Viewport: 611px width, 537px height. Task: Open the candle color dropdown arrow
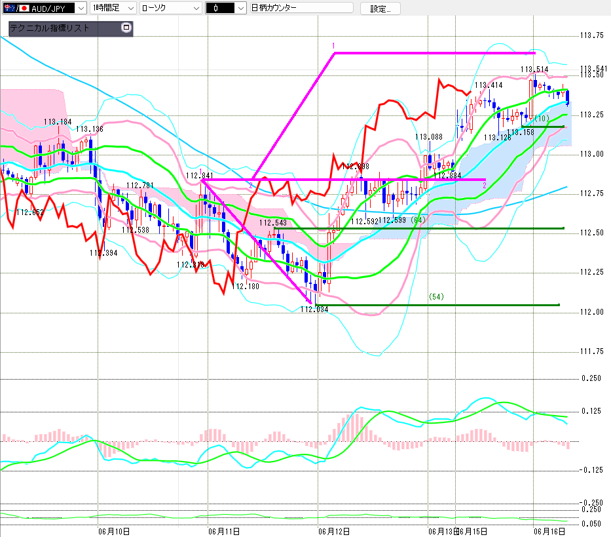pos(241,8)
